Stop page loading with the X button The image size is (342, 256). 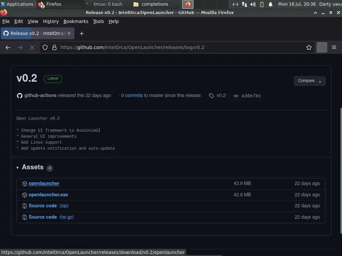[x=32, y=47]
